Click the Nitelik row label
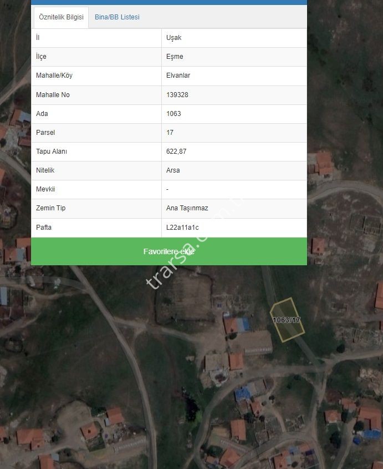This screenshot has height=469, width=383. pyautogui.click(x=45, y=170)
